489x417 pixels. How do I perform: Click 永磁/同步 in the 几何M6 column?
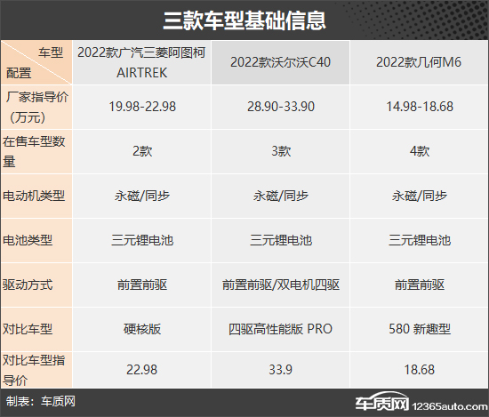[420, 196]
